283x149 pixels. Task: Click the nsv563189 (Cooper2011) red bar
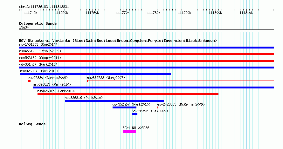146,61
